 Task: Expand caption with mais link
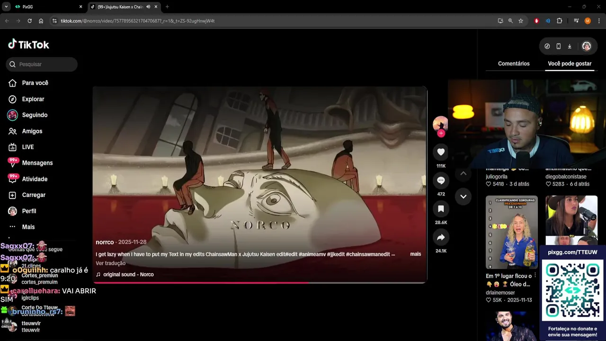click(x=416, y=254)
